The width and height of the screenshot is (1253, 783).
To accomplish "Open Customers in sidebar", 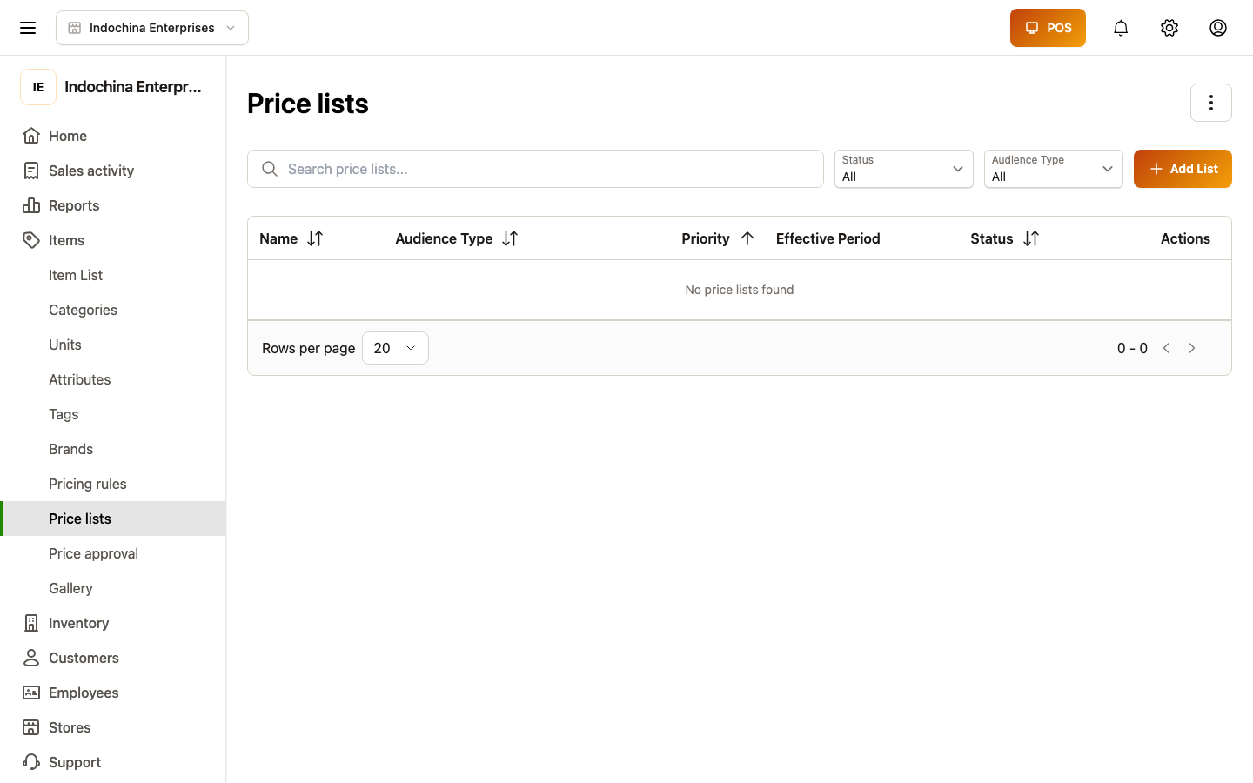I will [x=113, y=658].
